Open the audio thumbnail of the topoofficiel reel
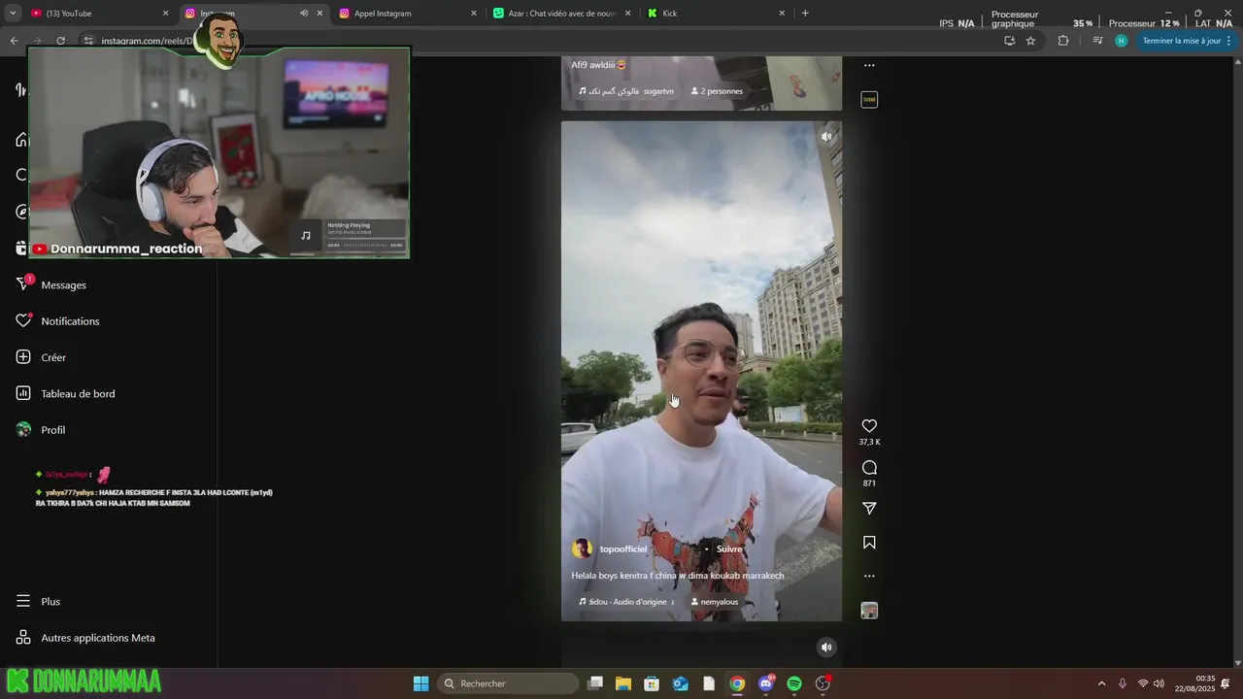This screenshot has width=1243, height=699. coord(869,611)
